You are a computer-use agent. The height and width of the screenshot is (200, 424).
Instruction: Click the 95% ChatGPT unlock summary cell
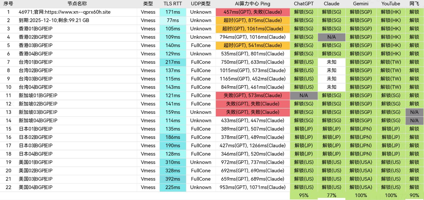click(304, 196)
